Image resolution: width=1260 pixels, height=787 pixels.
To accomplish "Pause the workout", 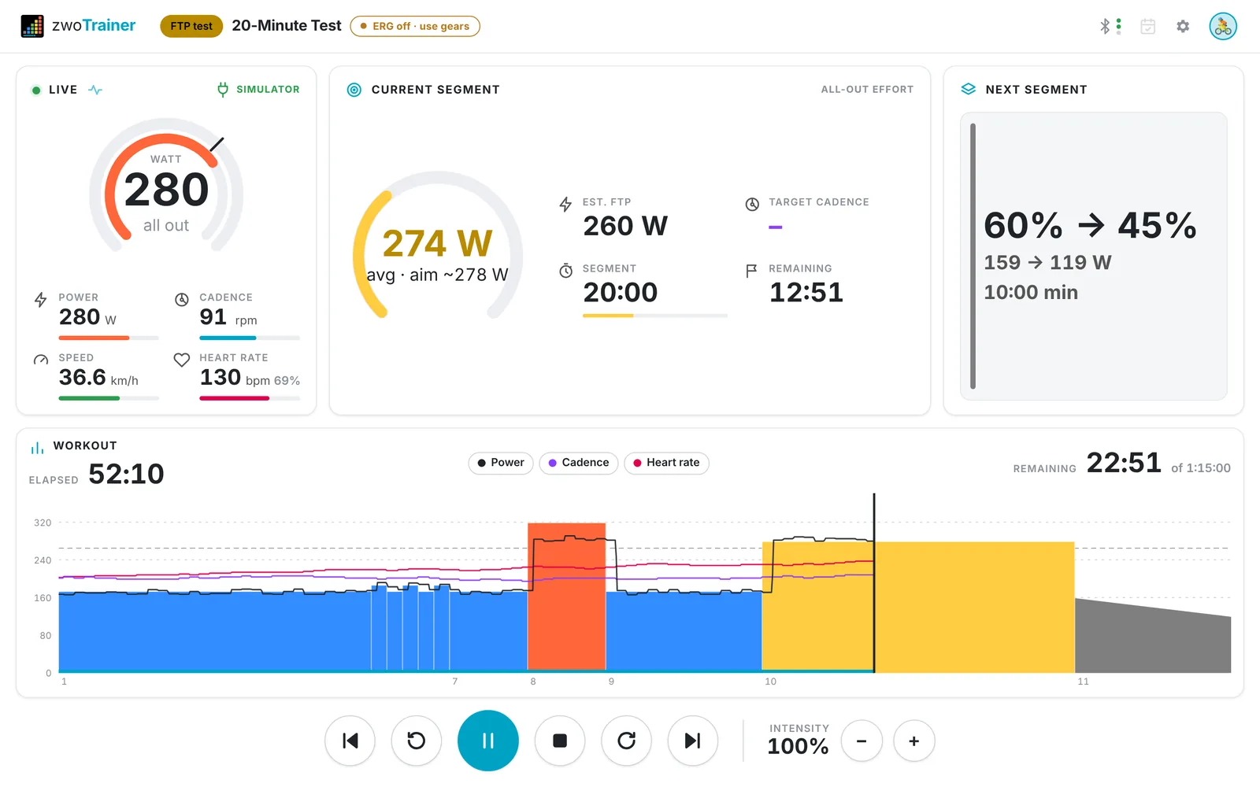I will click(x=488, y=741).
